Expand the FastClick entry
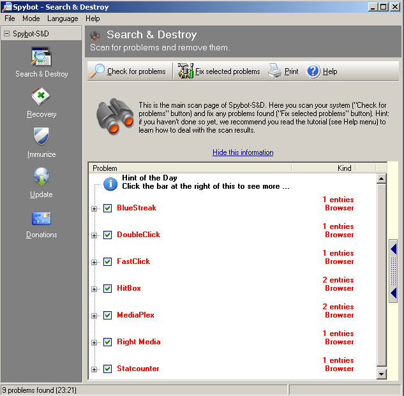Image resolution: width=404 pixels, height=396 pixels. click(94, 262)
